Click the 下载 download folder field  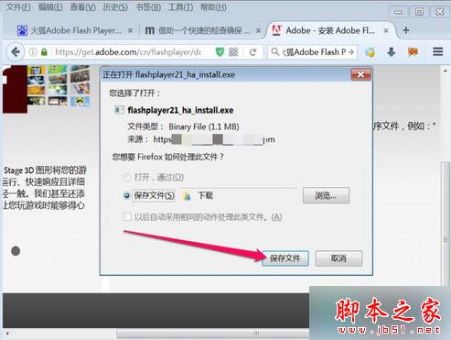(240, 195)
